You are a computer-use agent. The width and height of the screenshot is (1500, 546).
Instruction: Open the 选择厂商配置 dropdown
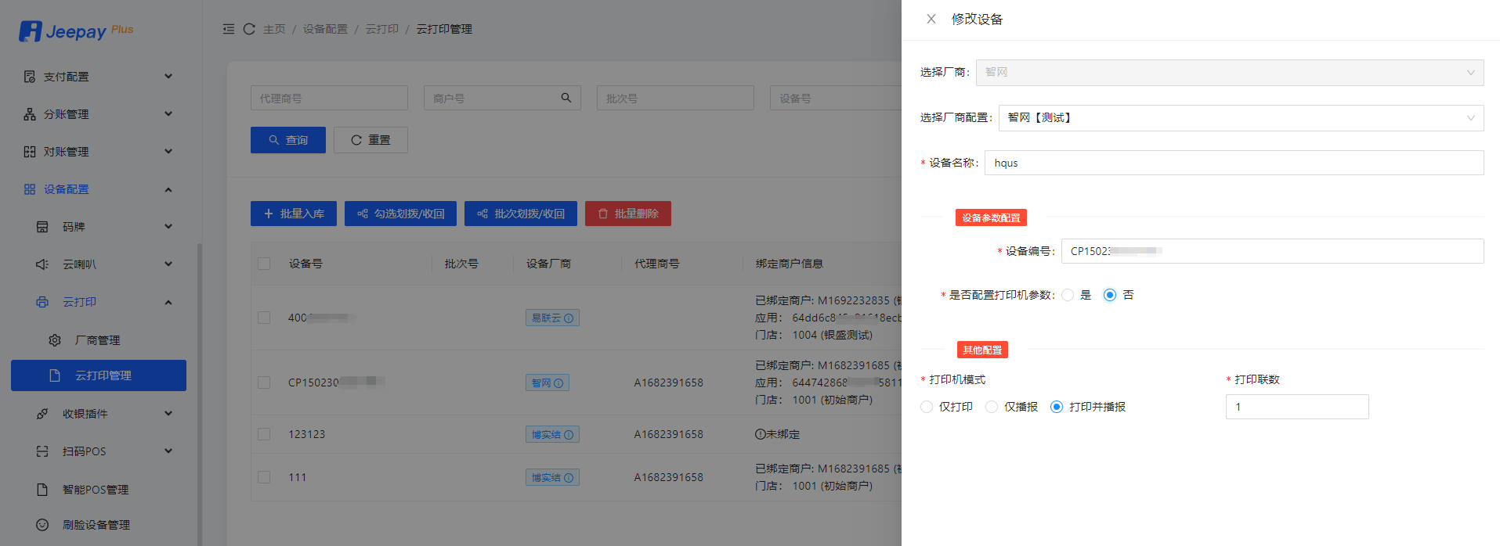[x=1241, y=118]
